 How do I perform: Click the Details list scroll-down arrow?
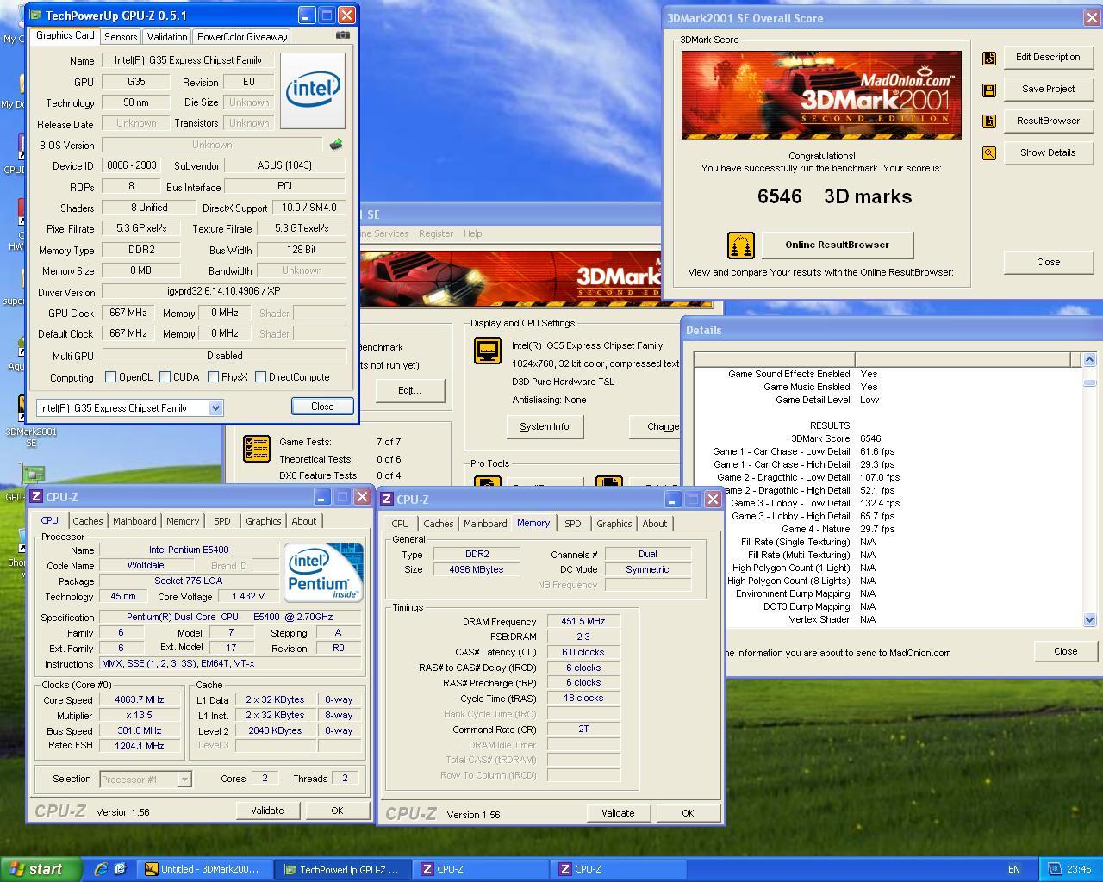pos(1089,619)
